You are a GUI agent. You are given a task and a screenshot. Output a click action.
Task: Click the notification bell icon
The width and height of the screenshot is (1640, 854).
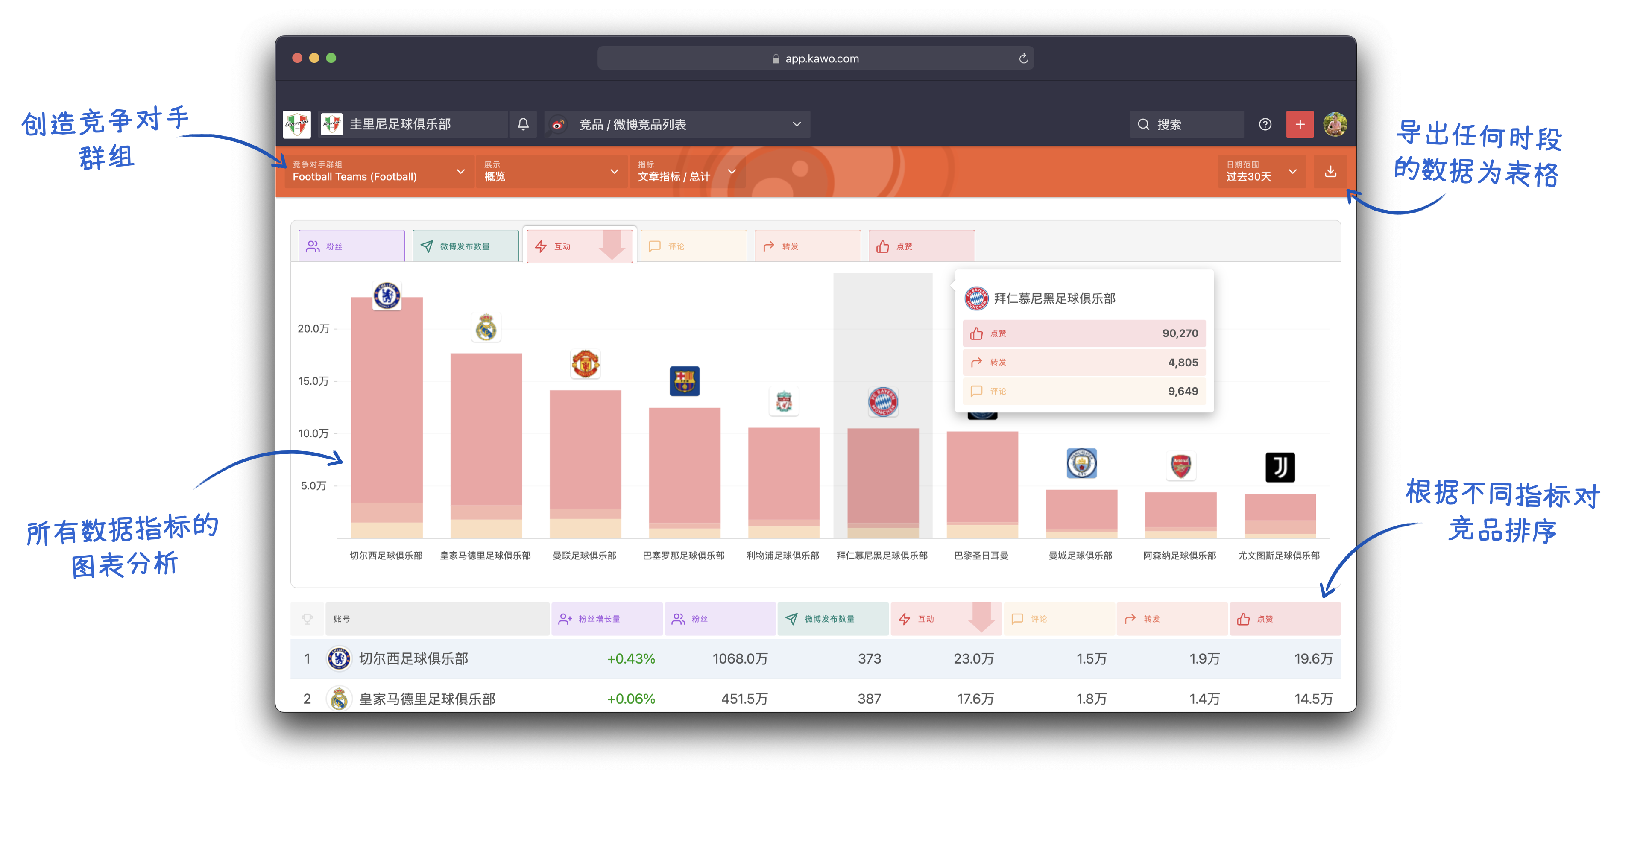pos(523,124)
